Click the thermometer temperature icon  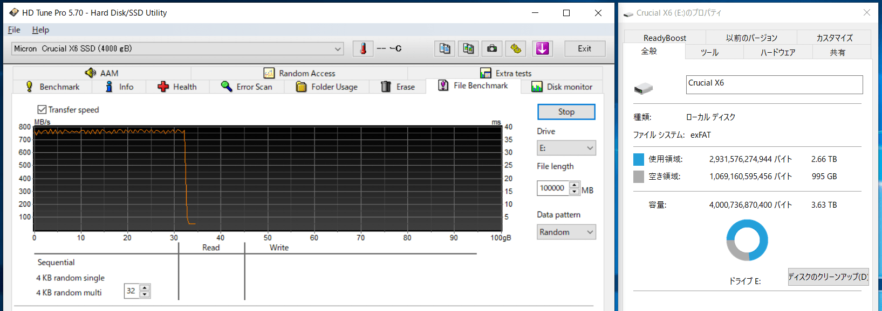[363, 48]
